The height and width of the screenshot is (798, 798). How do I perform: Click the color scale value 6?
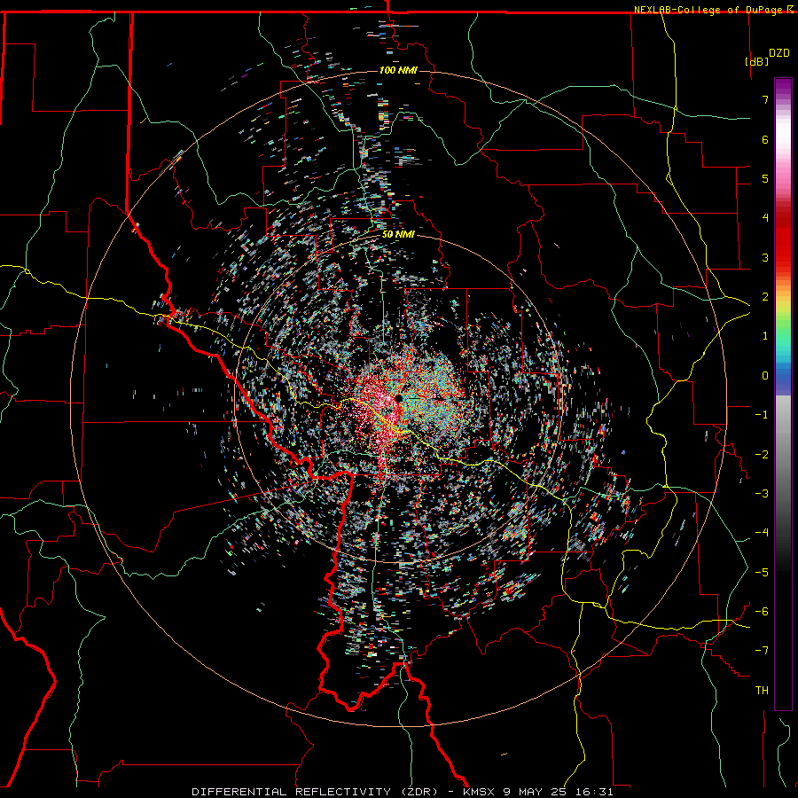(765, 139)
